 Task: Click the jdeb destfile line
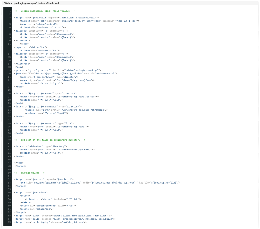click(66, 74)
